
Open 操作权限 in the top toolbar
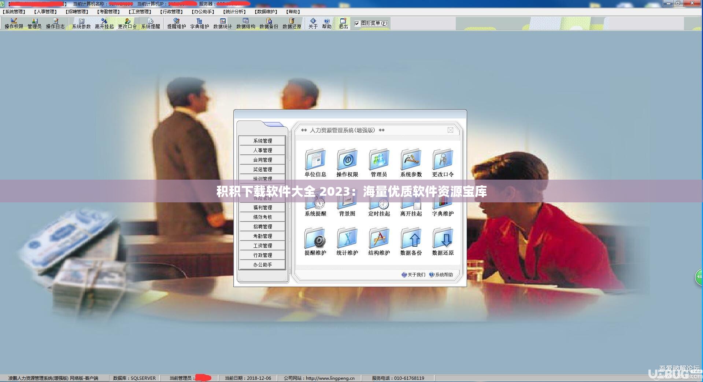tap(14, 23)
